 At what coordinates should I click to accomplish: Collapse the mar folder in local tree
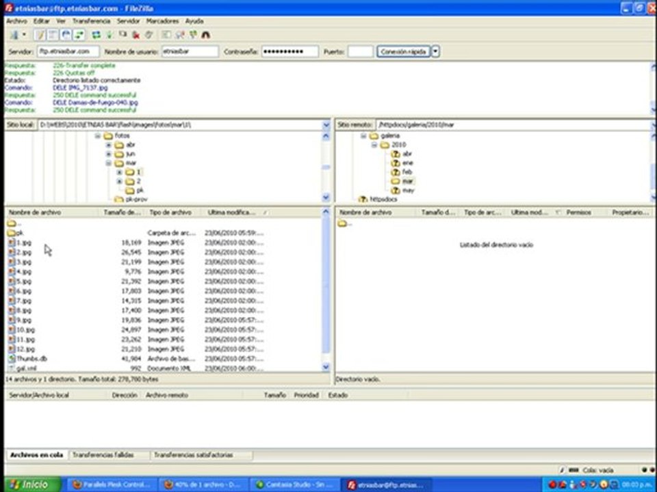pos(109,163)
